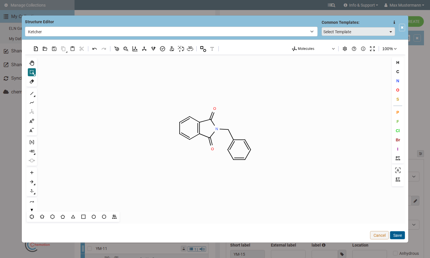Close the Structure Editor dialog
The image size is (430, 258).
(402, 28)
